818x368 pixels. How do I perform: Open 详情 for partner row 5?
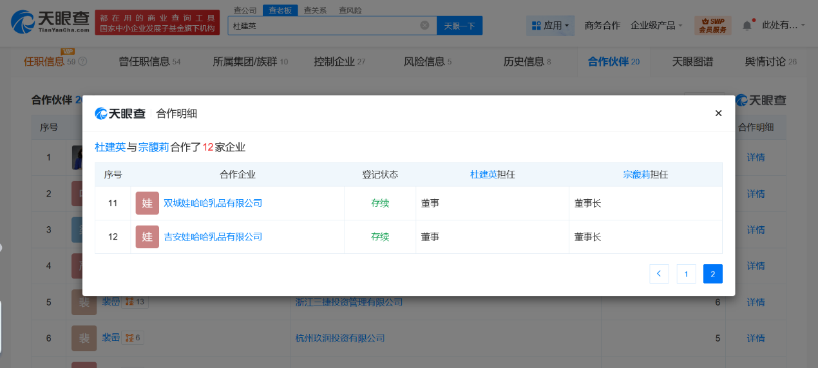tap(756, 302)
